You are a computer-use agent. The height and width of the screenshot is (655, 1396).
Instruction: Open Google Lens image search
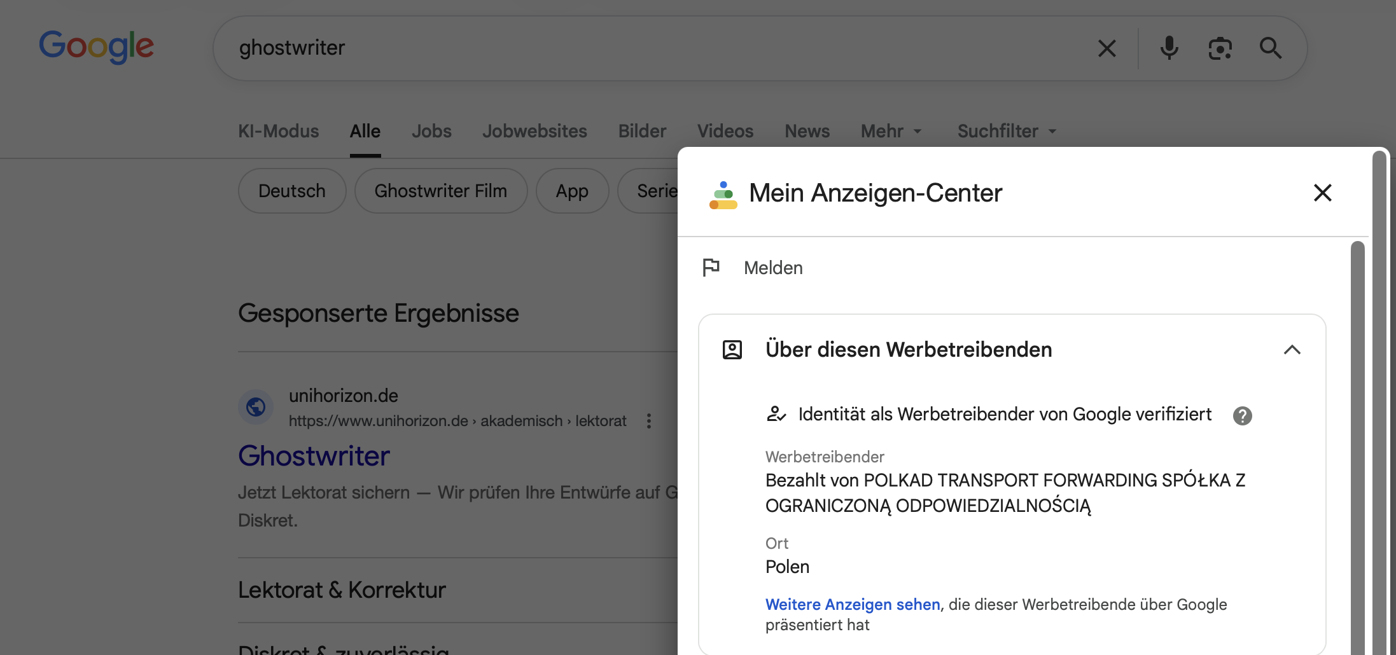[x=1220, y=48]
